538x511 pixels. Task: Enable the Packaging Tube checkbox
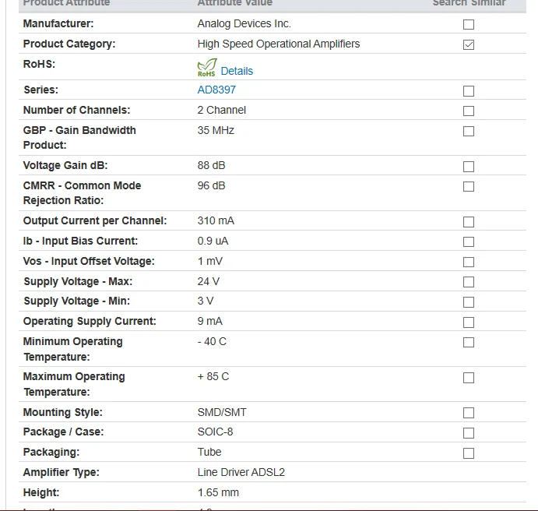tap(469, 453)
